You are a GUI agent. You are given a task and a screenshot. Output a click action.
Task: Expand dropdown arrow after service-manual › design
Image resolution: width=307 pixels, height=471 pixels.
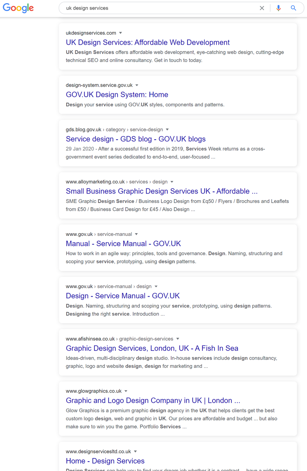[156, 287]
